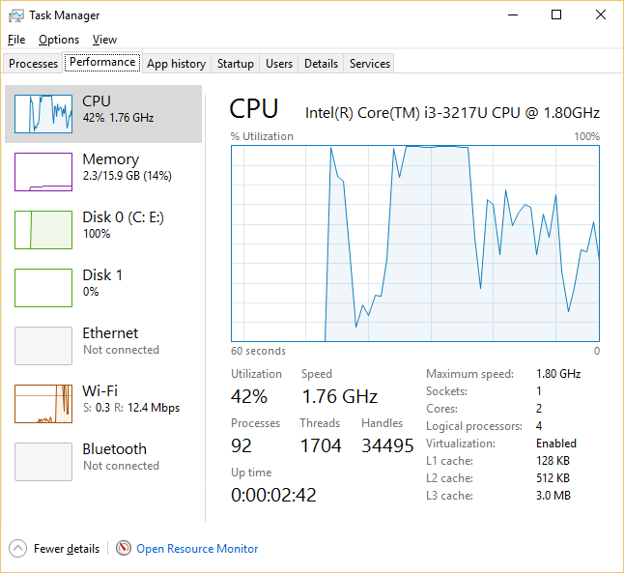The image size is (624, 573).
Task: Click the Resource Monitor gauge icon
Action: pos(124,548)
